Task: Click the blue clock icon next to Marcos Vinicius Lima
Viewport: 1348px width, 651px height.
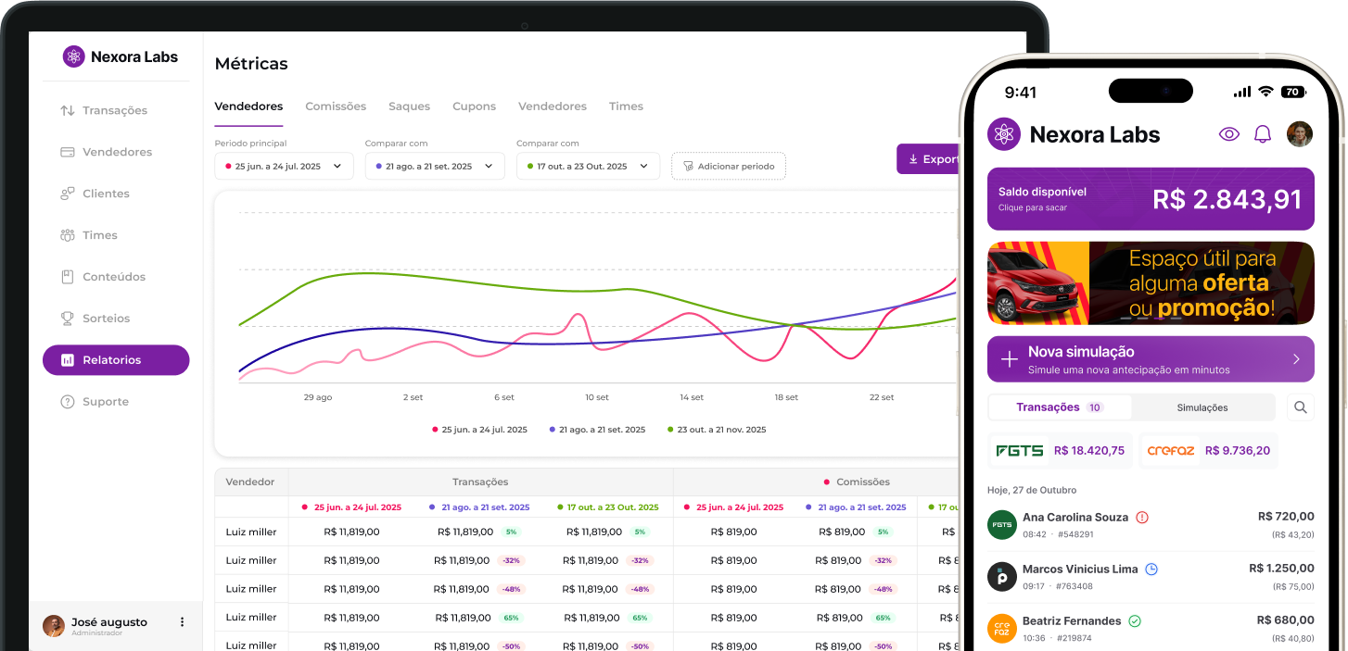Action: coord(1151,570)
